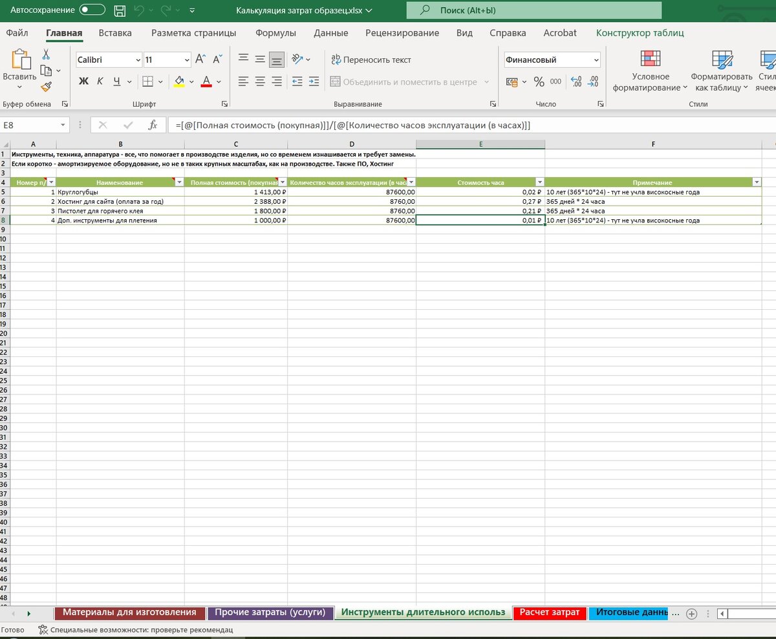This screenshot has height=639, width=776.
Task: Switch to Расчет затрат sheet
Action: click(550, 612)
